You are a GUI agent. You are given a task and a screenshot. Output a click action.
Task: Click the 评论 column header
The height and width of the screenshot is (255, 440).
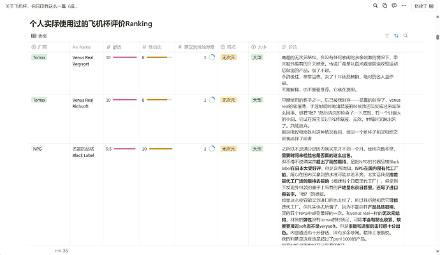coord(341,47)
